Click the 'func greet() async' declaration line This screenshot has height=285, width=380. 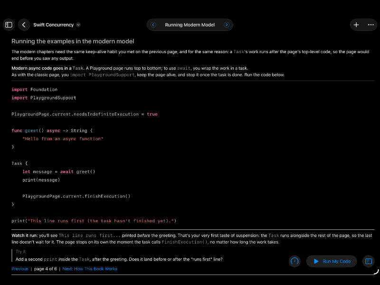point(52,131)
